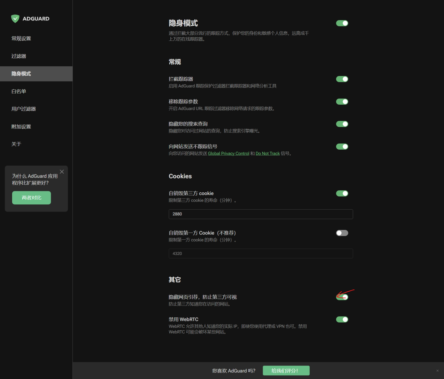Open 常规设置 in the sidebar
This screenshot has width=444, height=379.
click(21, 38)
